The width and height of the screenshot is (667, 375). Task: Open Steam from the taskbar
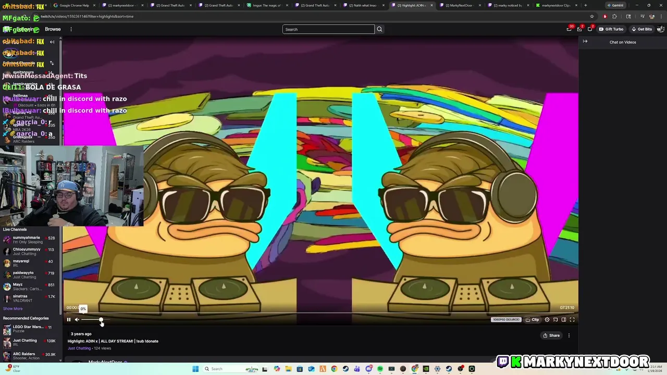tap(345, 369)
